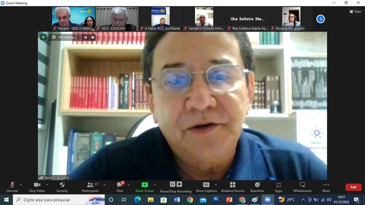Image resolution: width=365 pixels, height=205 pixels.
Task: Open the Reactions menu
Action: coord(257,187)
